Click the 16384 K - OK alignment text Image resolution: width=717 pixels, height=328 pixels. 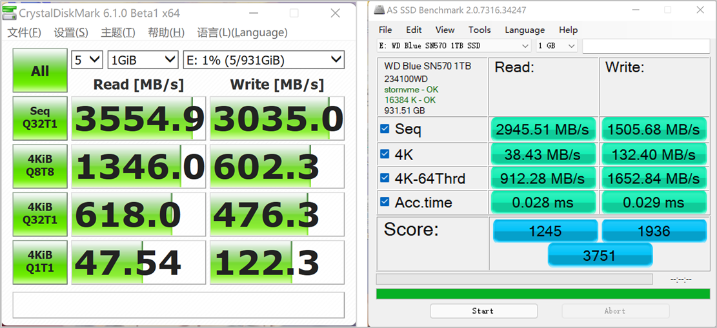click(410, 100)
